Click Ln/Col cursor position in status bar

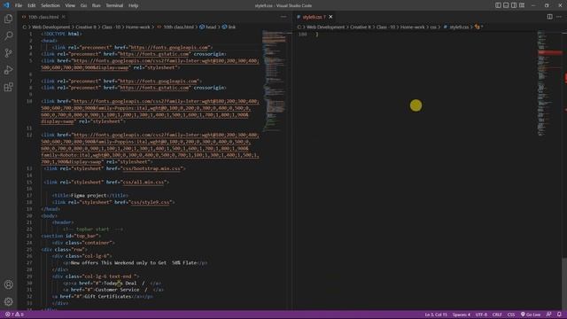[x=436, y=315]
